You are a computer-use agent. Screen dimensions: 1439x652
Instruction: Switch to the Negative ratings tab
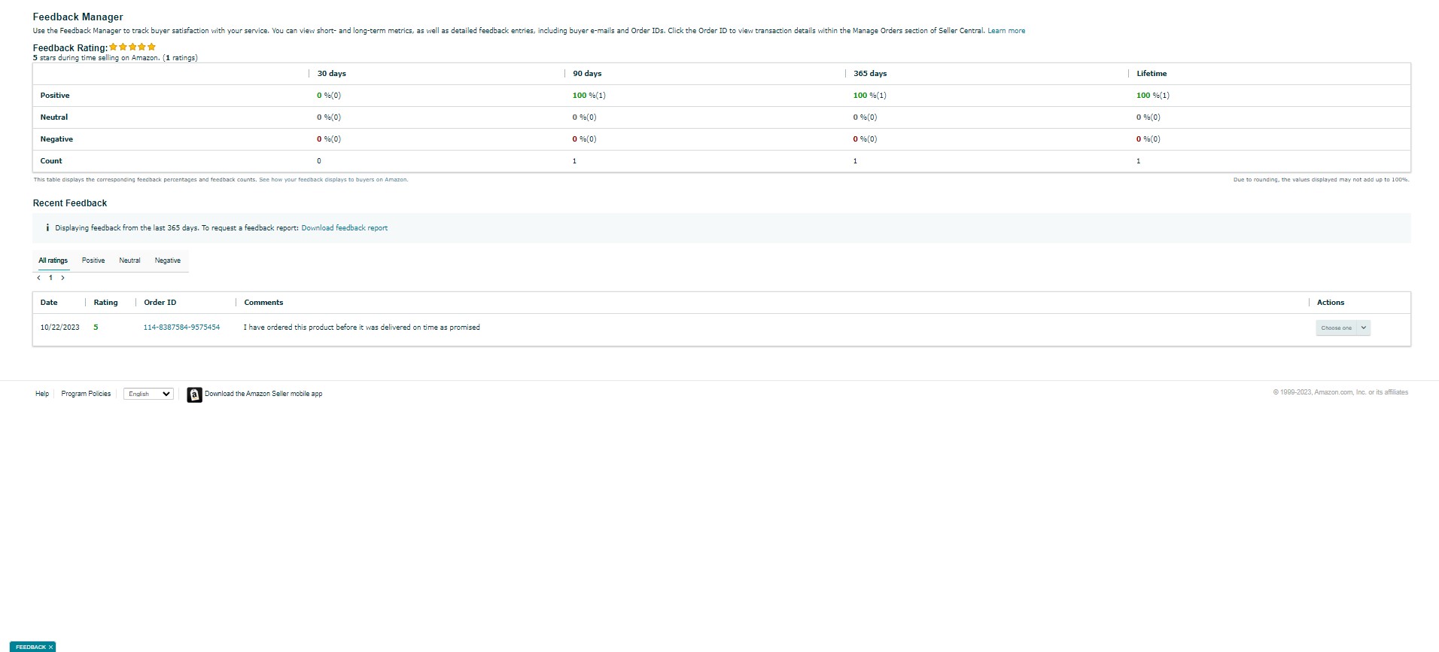[x=168, y=260]
